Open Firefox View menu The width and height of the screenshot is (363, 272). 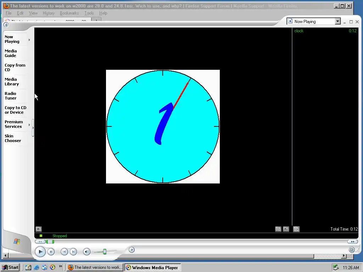click(x=33, y=13)
